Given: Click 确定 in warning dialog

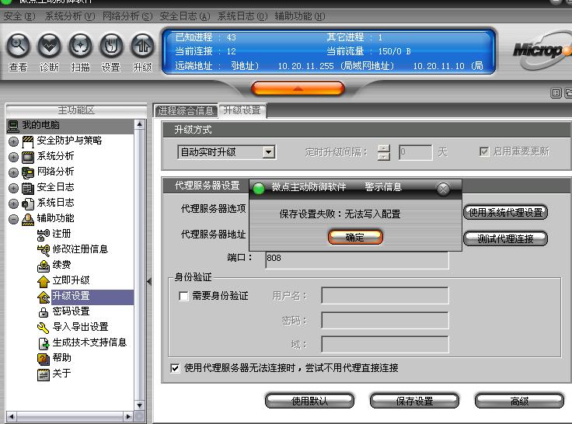Looking at the screenshot, I should click(x=355, y=238).
